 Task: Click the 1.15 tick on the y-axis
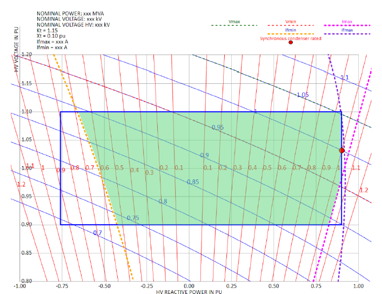coord(26,83)
